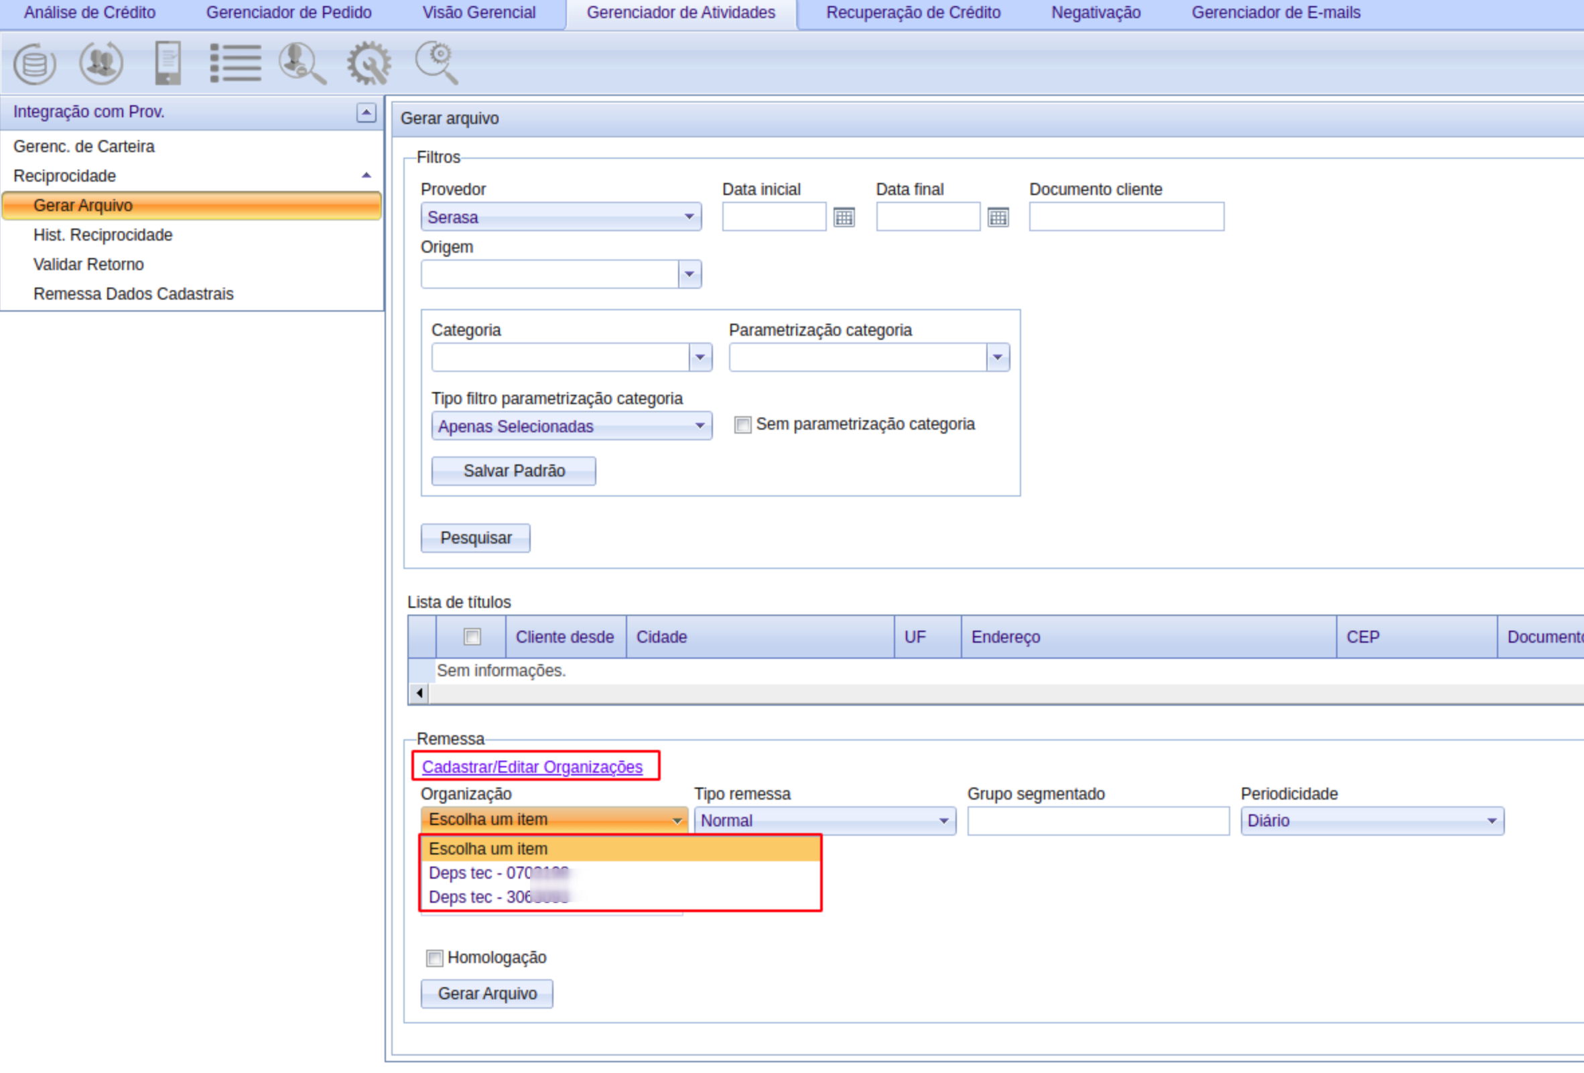Check Sem parametrização categoria
The width and height of the screenshot is (1584, 1073).
(x=742, y=425)
